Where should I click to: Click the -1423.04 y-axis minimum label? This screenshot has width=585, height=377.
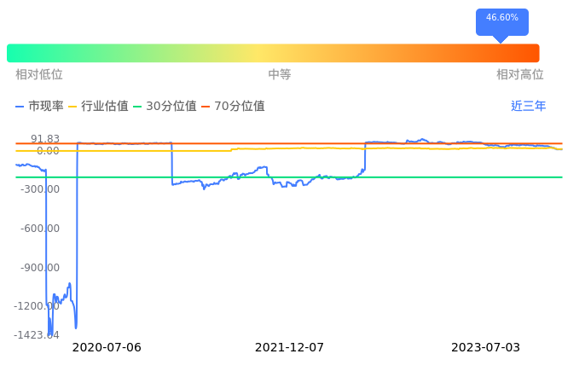click(37, 334)
